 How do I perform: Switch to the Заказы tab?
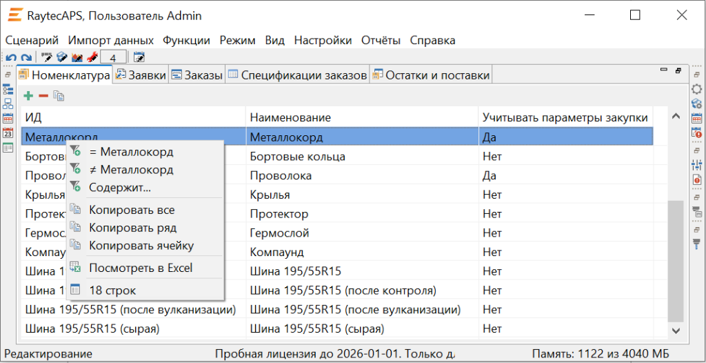point(196,75)
